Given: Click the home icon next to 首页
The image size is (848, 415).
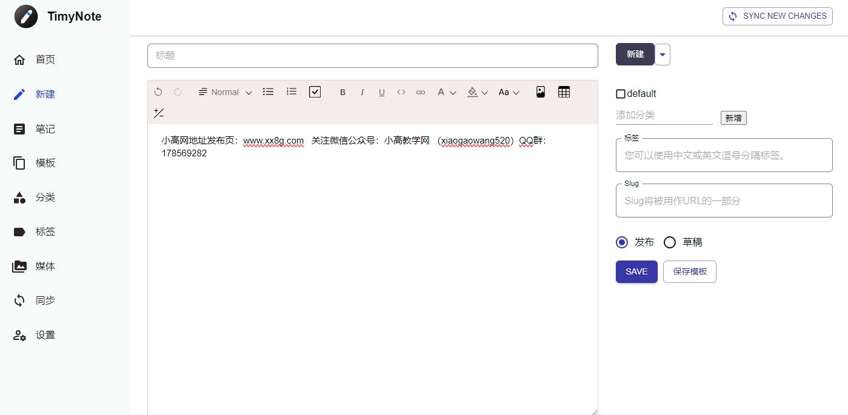Looking at the screenshot, I should tap(19, 59).
